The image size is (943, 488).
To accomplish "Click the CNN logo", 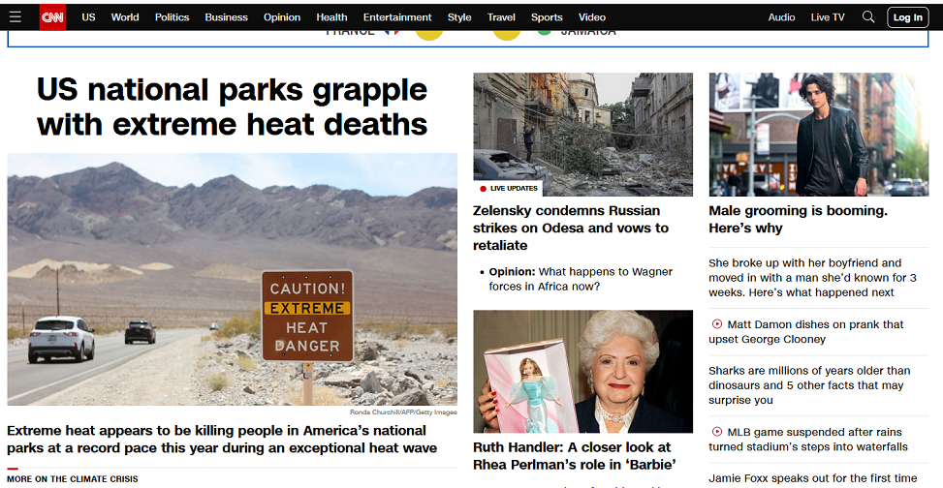I will point(52,17).
